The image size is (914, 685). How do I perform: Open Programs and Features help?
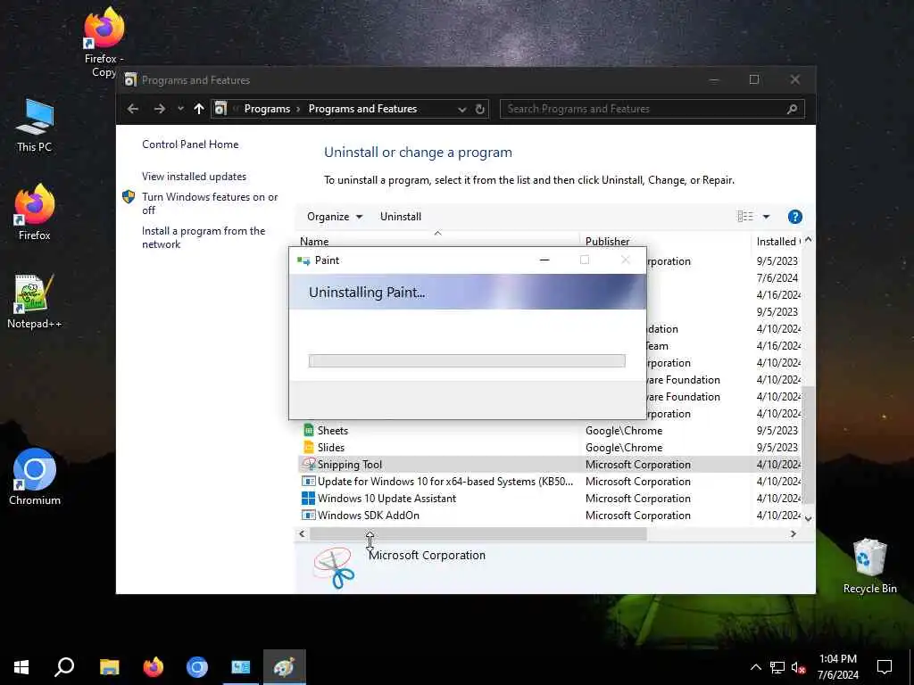(794, 217)
